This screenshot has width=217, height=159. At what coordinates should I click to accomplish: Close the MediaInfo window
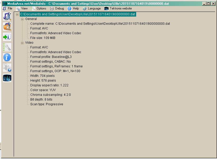[213, 4]
